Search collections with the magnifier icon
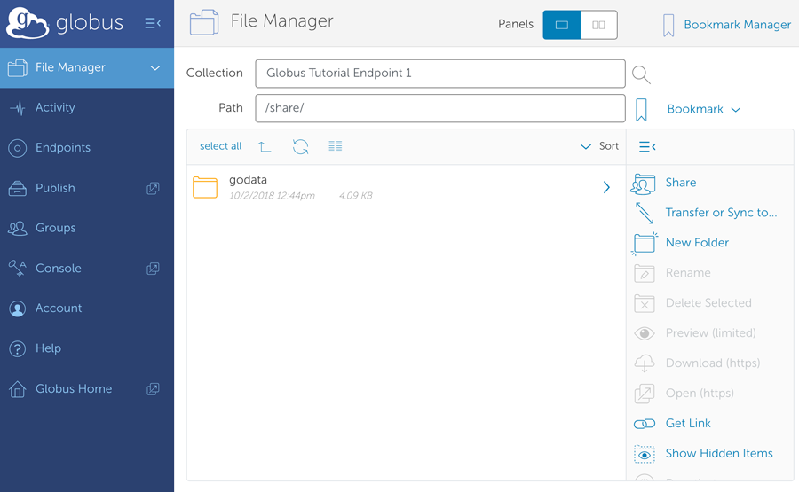Image resolution: width=799 pixels, height=492 pixels. tap(641, 74)
